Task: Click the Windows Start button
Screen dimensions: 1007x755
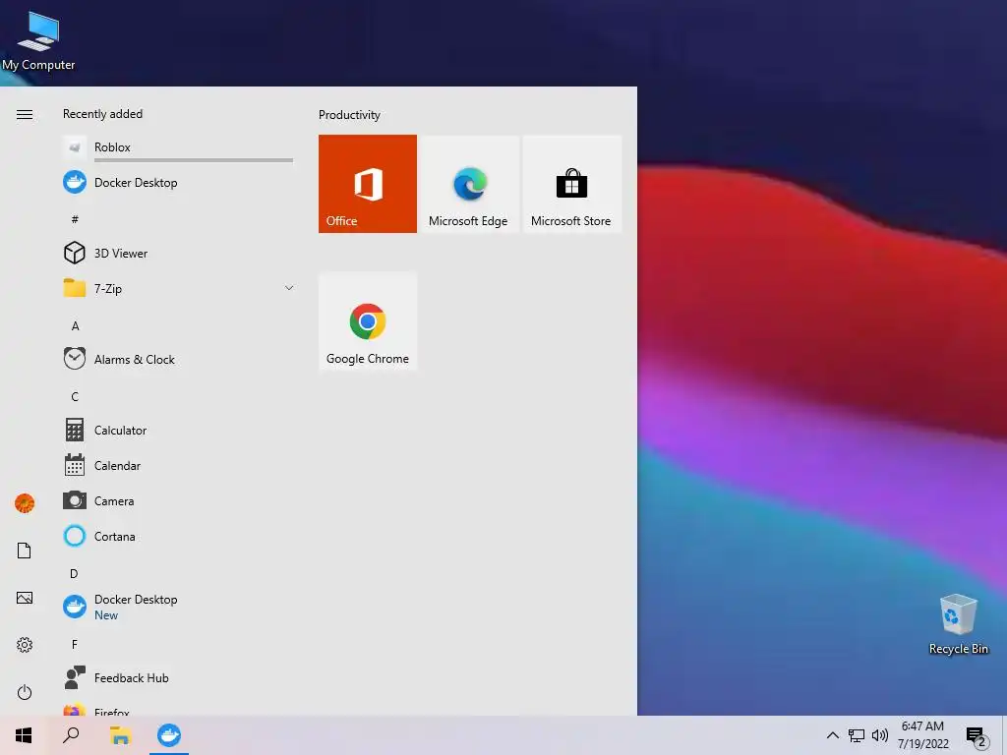Action: 24,735
